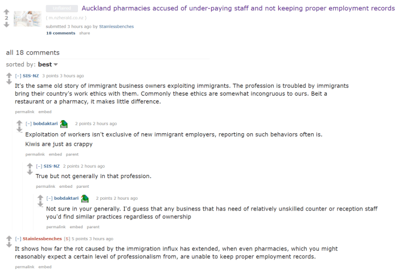Image resolution: width=395 pixels, height=272 pixels.
Task: Open the 18 comments link
Action: click(60, 33)
